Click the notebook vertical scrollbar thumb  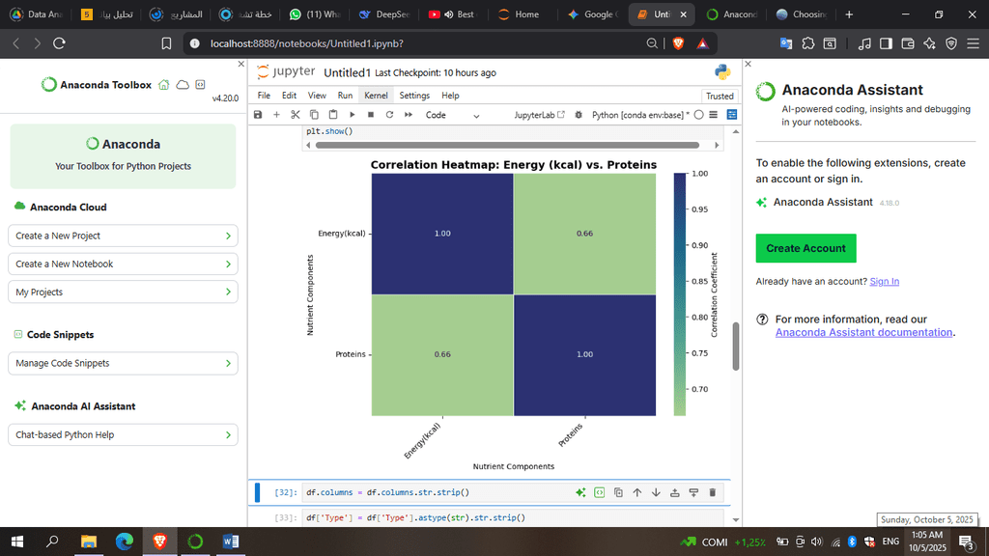point(736,346)
